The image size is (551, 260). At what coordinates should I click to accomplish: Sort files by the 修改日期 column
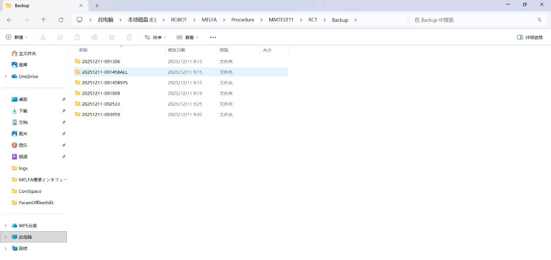coord(177,50)
